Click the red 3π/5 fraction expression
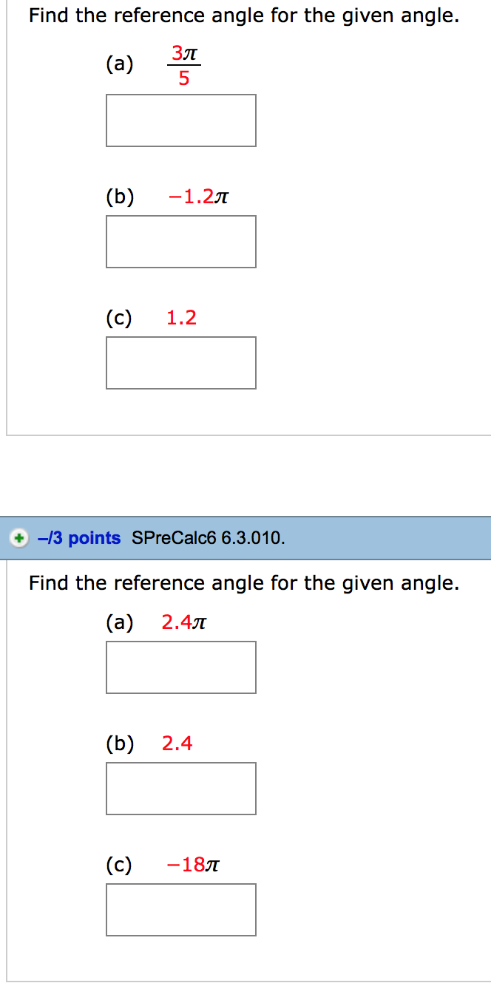Image resolution: width=491 pixels, height=983 pixels. (184, 66)
